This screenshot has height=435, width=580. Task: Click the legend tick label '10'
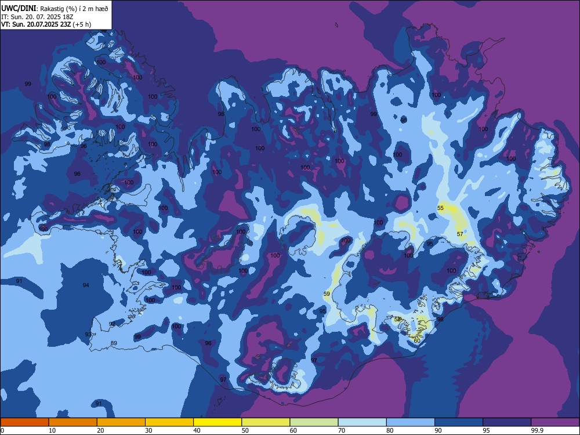click(52, 430)
